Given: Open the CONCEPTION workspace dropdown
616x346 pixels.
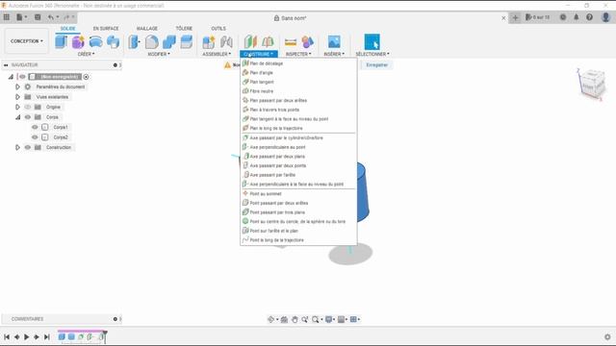Looking at the screenshot, I should tap(27, 40).
